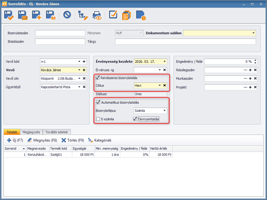Screen dimensions: 267x200
Task: Click the Kategóriák button
Action: tap(100, 140)
